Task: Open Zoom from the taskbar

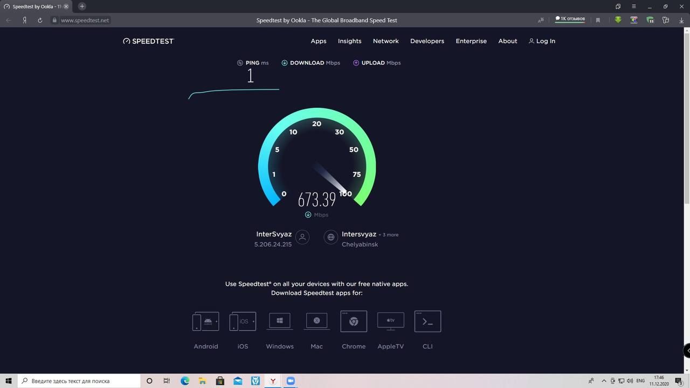Action: pyautogui.click(x=291, y=380)
